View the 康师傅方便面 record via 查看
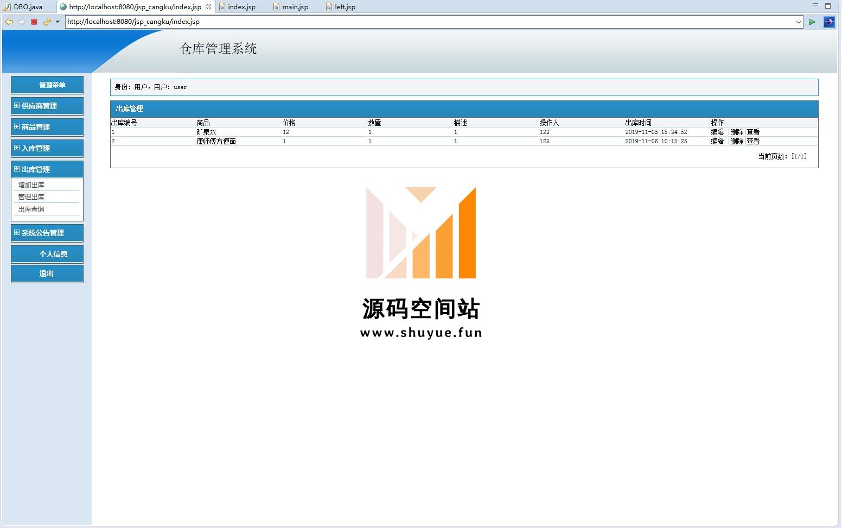Viewport: 842px width, 528px height. [x=753, y=141]
